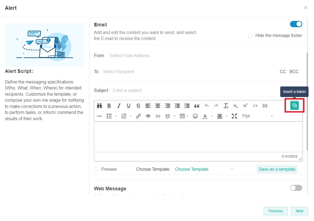Open the emoticons picker

pos(195,116)
